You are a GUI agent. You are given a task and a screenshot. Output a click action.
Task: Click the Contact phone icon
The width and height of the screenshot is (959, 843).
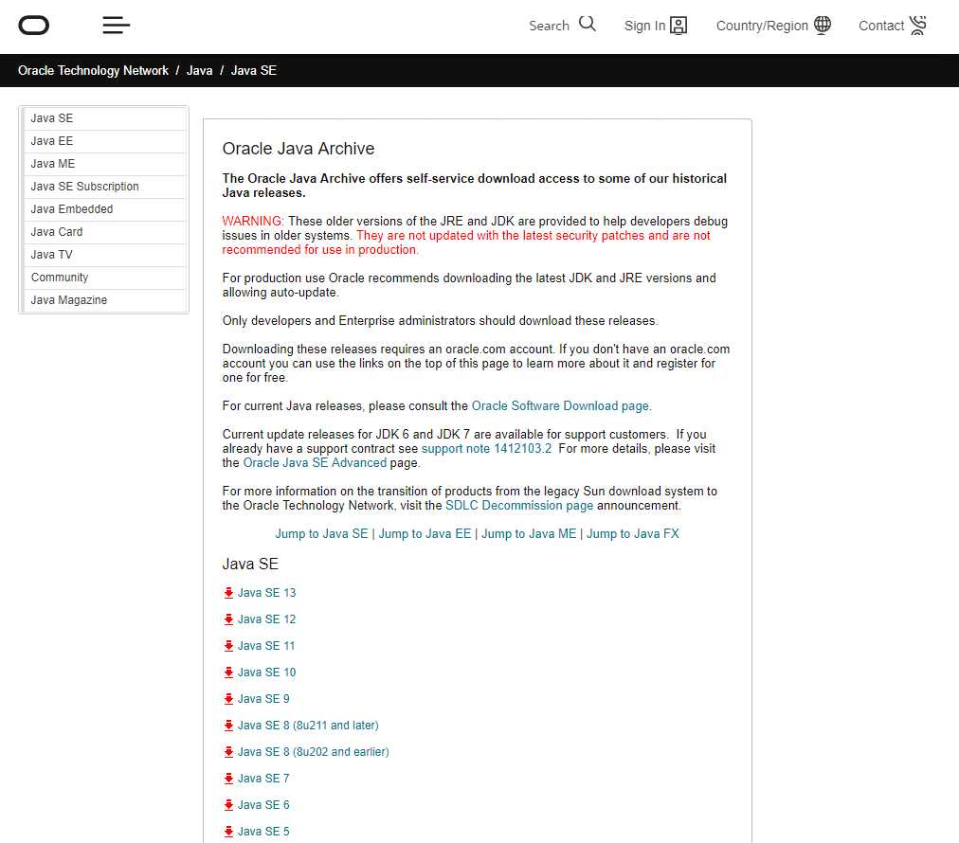point(918,25)
